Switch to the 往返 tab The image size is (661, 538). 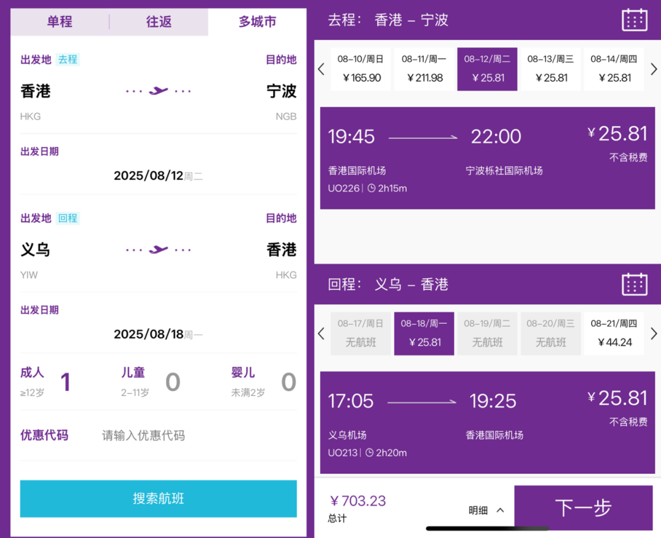pyautogui.click(x=158, y=21)
